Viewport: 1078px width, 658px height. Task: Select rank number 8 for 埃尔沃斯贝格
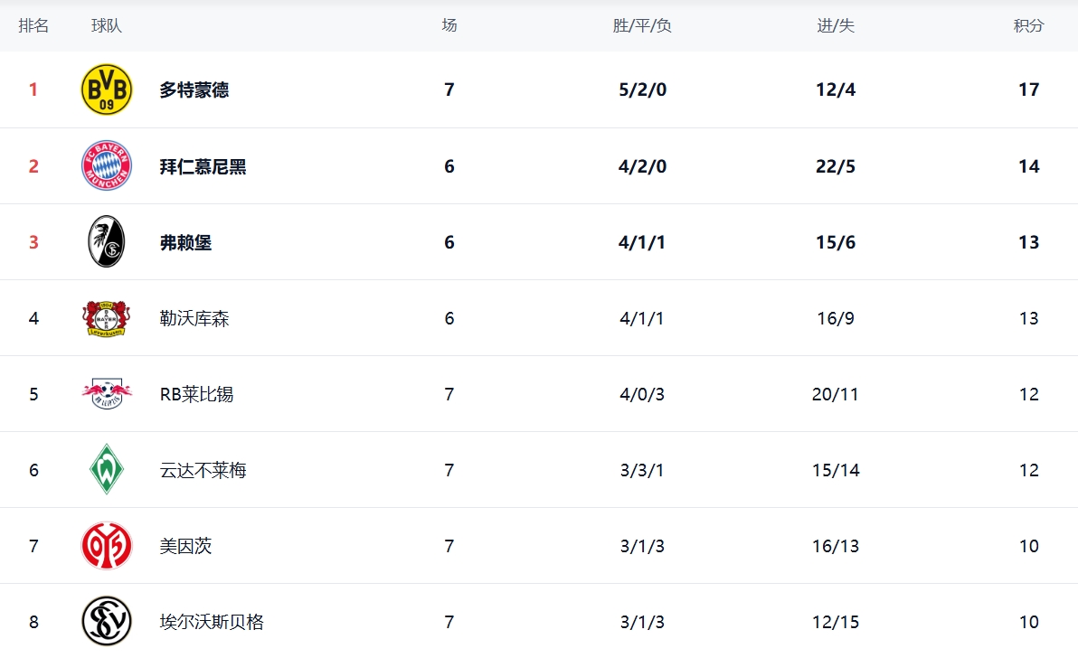click(x=33, y=622)
